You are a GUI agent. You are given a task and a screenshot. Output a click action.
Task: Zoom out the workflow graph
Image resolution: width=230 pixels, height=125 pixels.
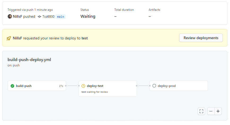pos(211,111)
